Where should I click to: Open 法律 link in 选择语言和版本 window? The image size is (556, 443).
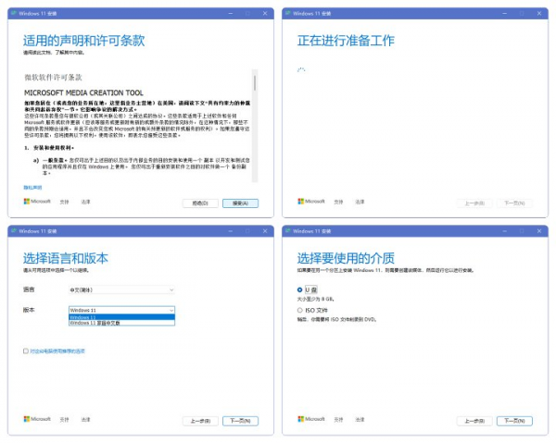tap(85, 419)
